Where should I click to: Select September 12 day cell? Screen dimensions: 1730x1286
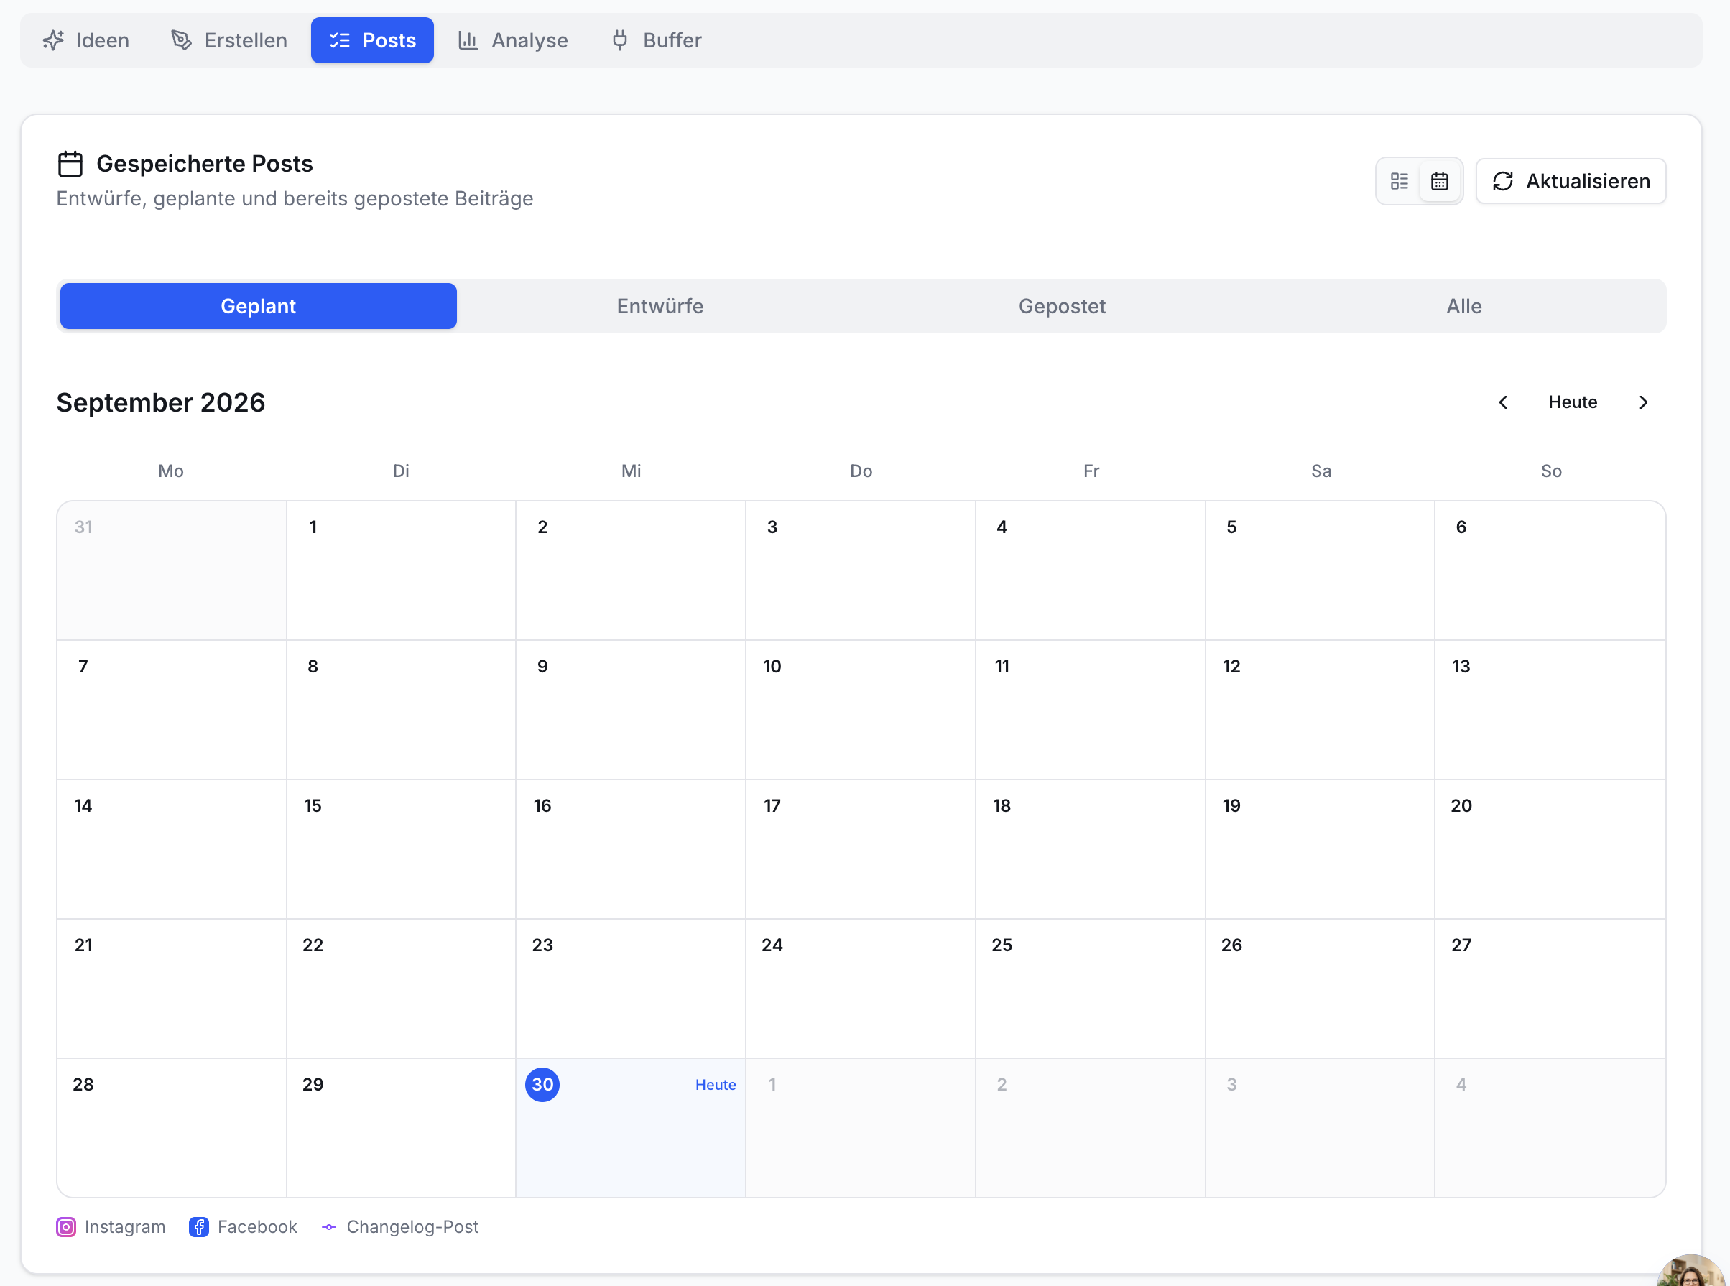pyautogui.click(x=1320, y=710)
